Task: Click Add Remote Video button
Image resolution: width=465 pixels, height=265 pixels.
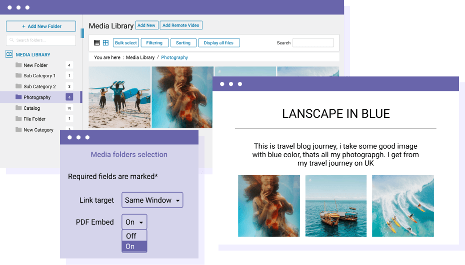Action: pyautogui.click(x=181, y=25)
